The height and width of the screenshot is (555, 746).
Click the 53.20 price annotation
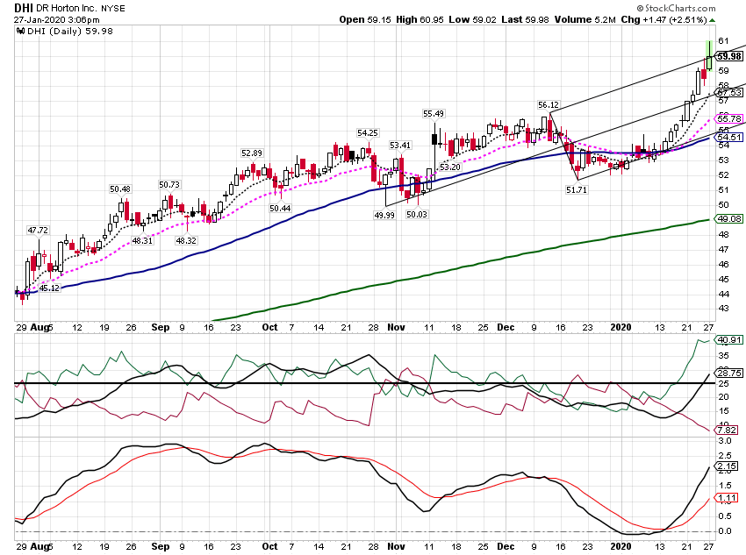point(450,167)
